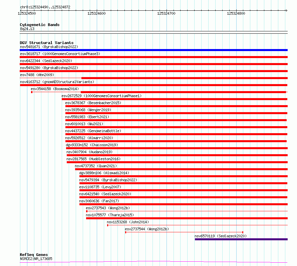Open dgv3898n106 (Alsmadi2014) label
Viewport: 297px width, 266px height.
point(104,173)
